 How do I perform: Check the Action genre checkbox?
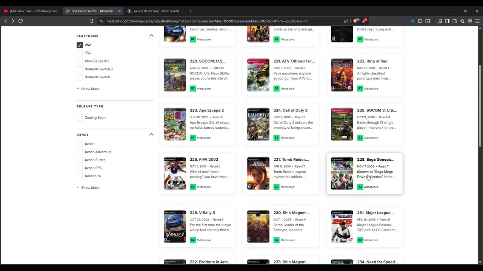(80, 144)
